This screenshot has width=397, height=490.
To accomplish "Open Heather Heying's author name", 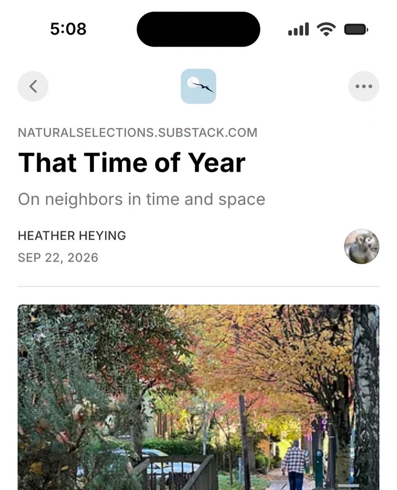I will (72, 236).
